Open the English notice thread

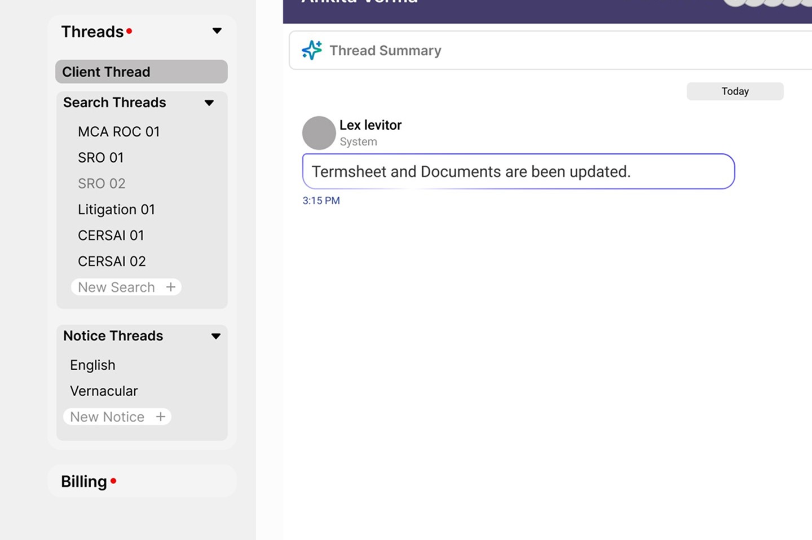coord(92,365)
